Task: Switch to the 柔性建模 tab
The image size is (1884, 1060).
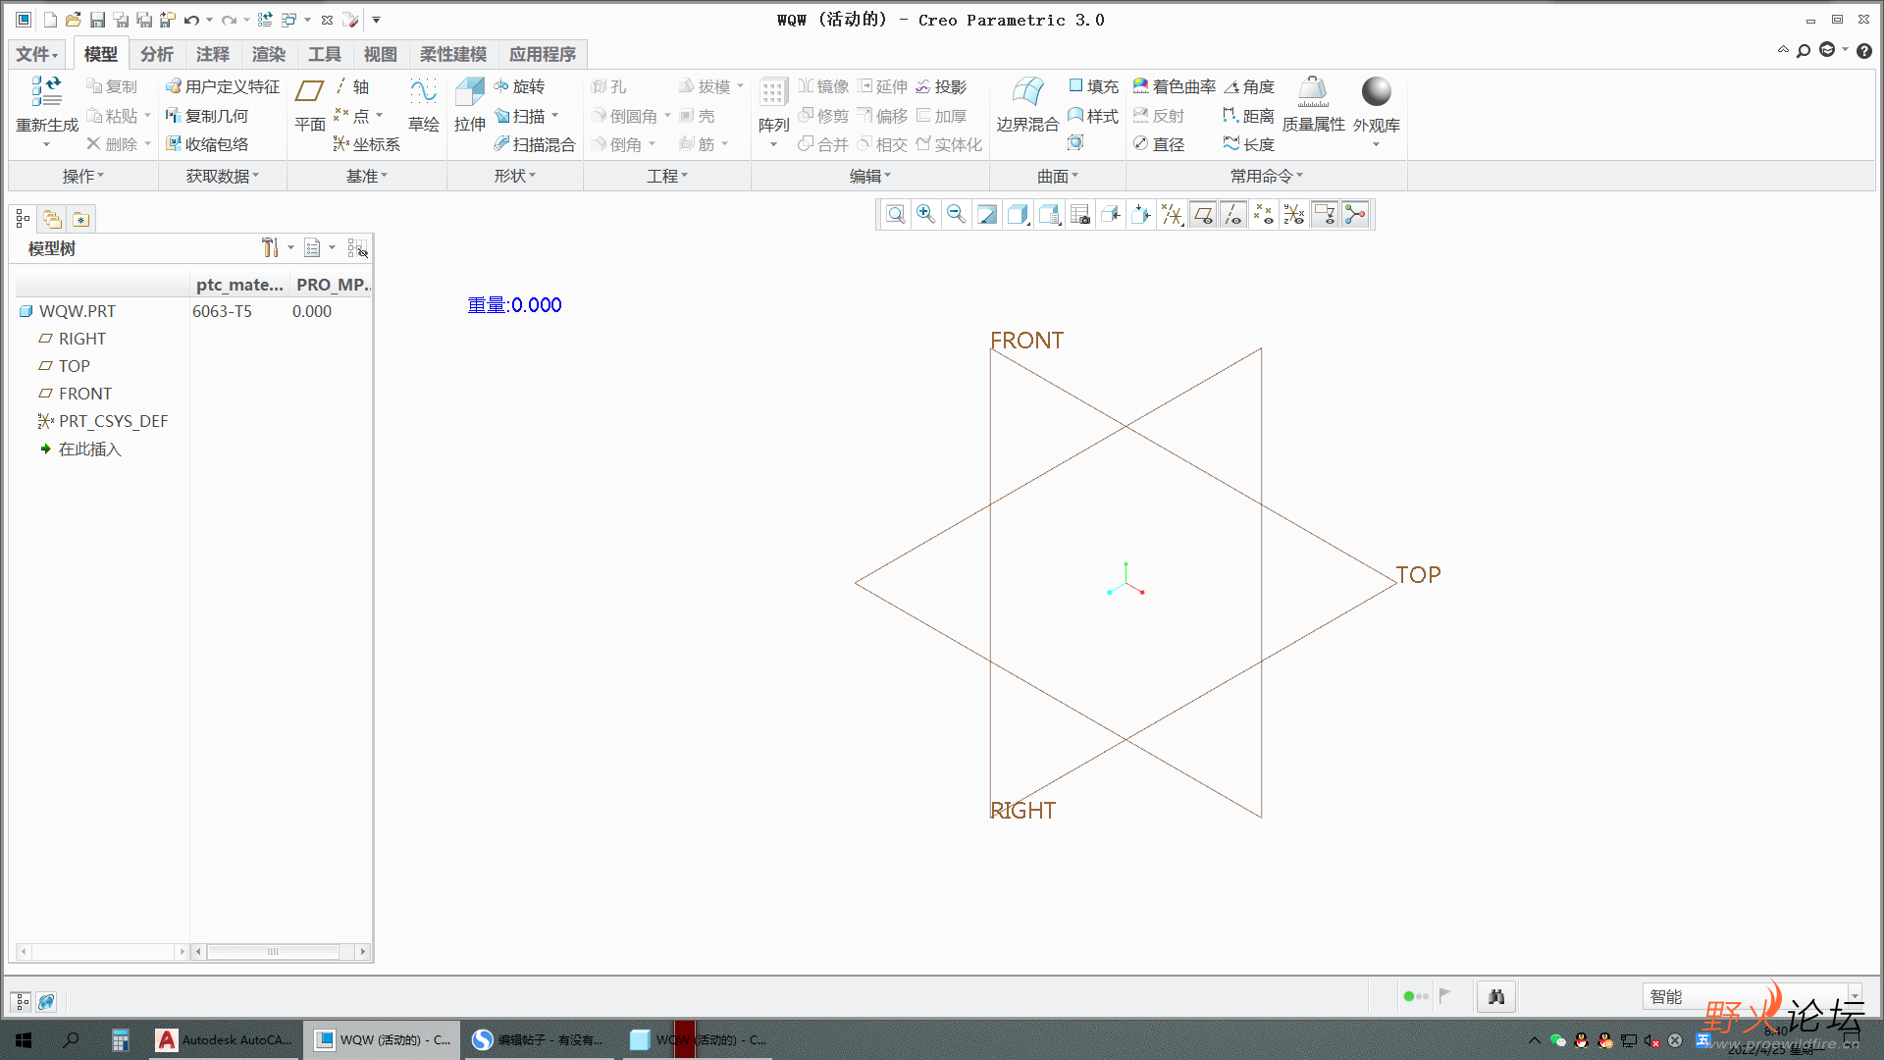Action: tap(453, 54)
